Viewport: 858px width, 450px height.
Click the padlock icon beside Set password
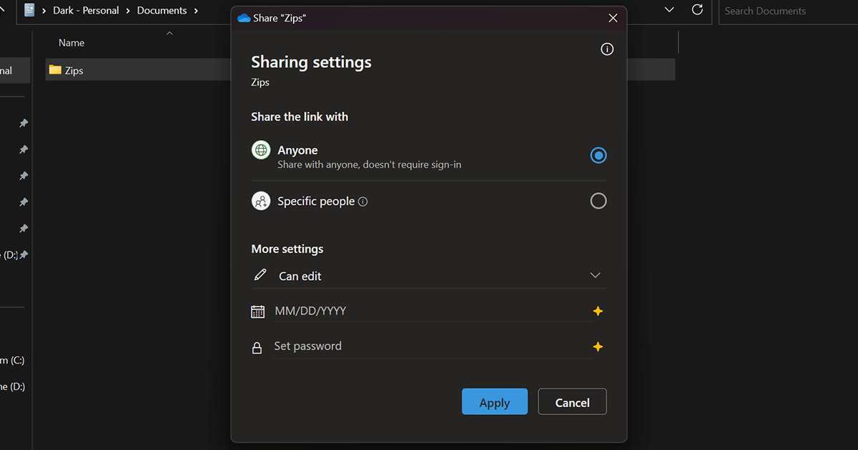click(257, 346)
